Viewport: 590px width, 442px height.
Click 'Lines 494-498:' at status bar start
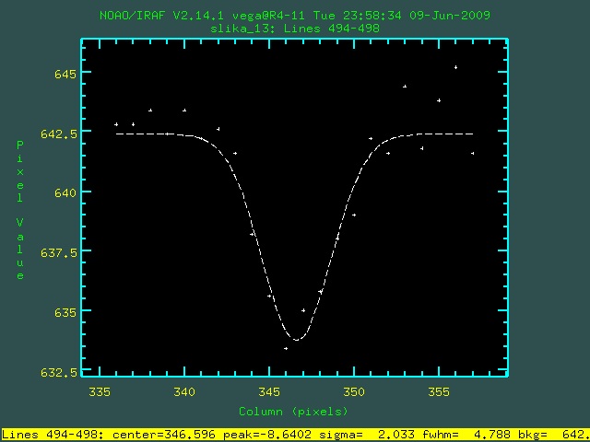tap(53, 435)
